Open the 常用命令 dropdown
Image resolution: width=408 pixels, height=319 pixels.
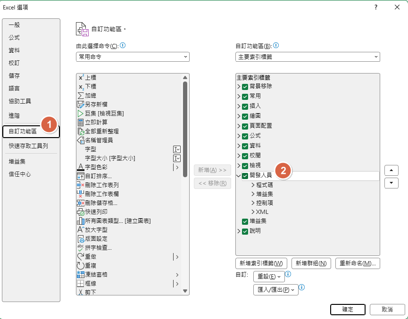pyautogui.click(x=133, y=57)
